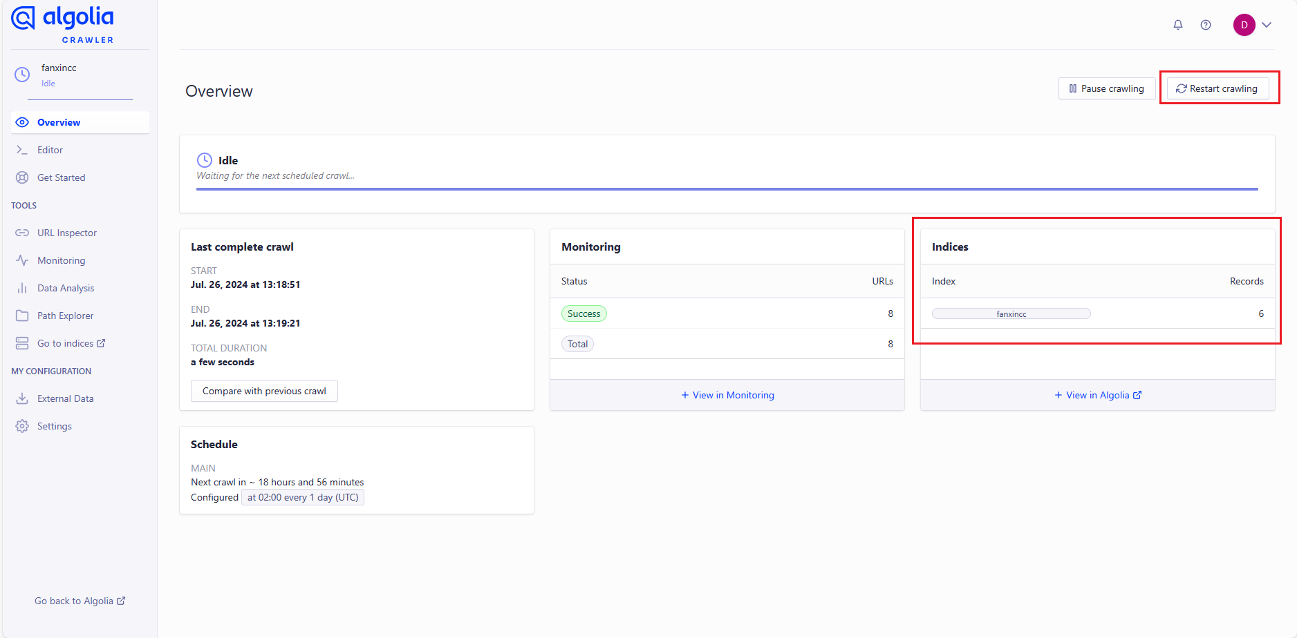
Task: Click the 'Next crawl in ~ 18 hours' text
Action: 277,482
